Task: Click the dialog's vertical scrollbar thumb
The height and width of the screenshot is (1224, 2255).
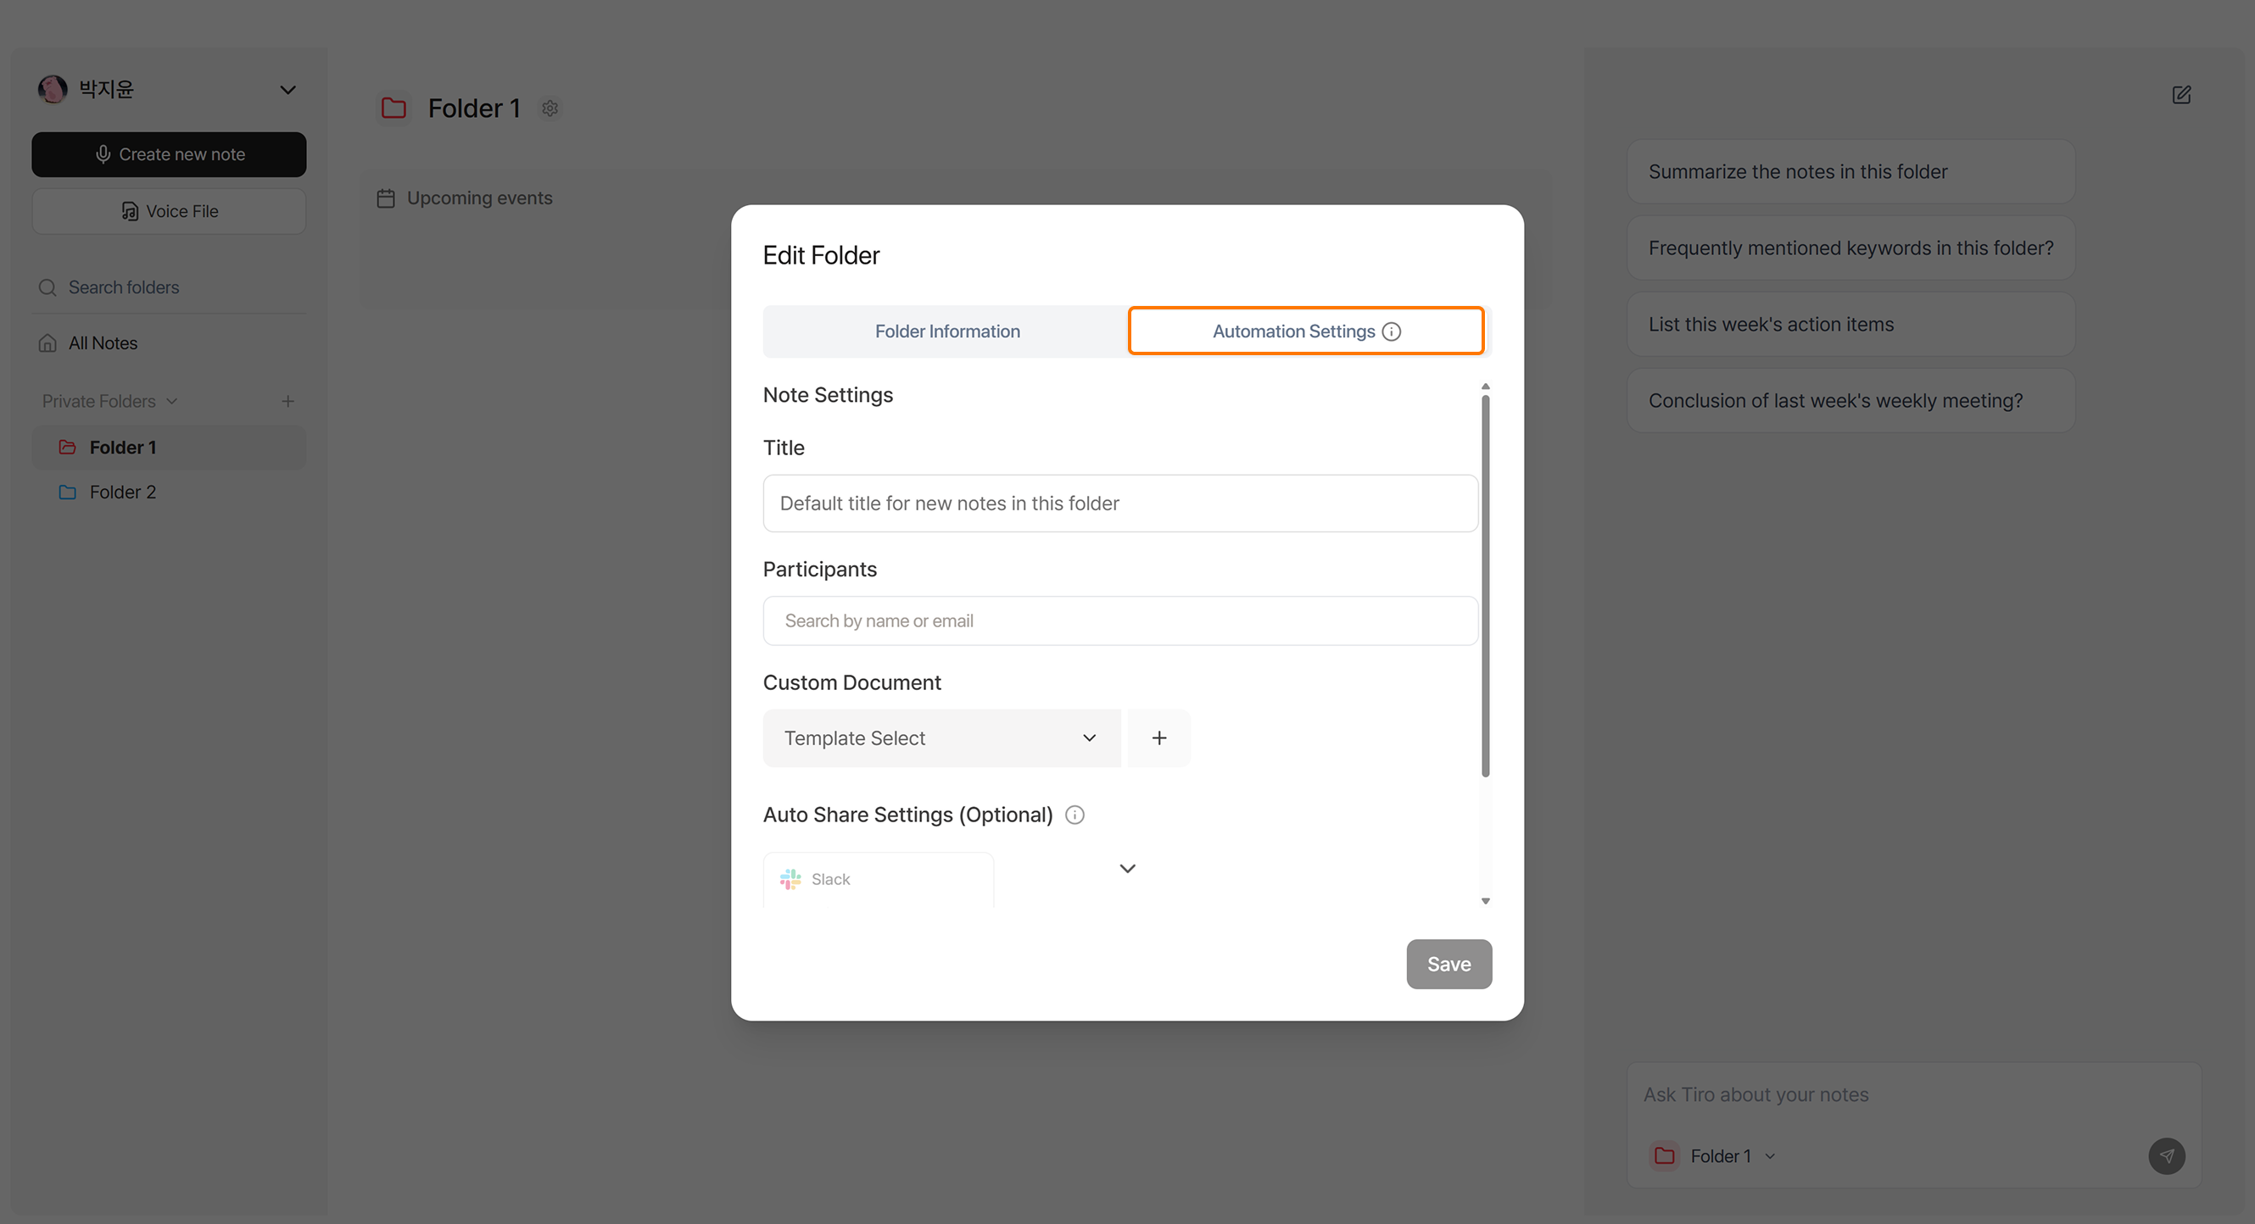Action: point(1485,587)
